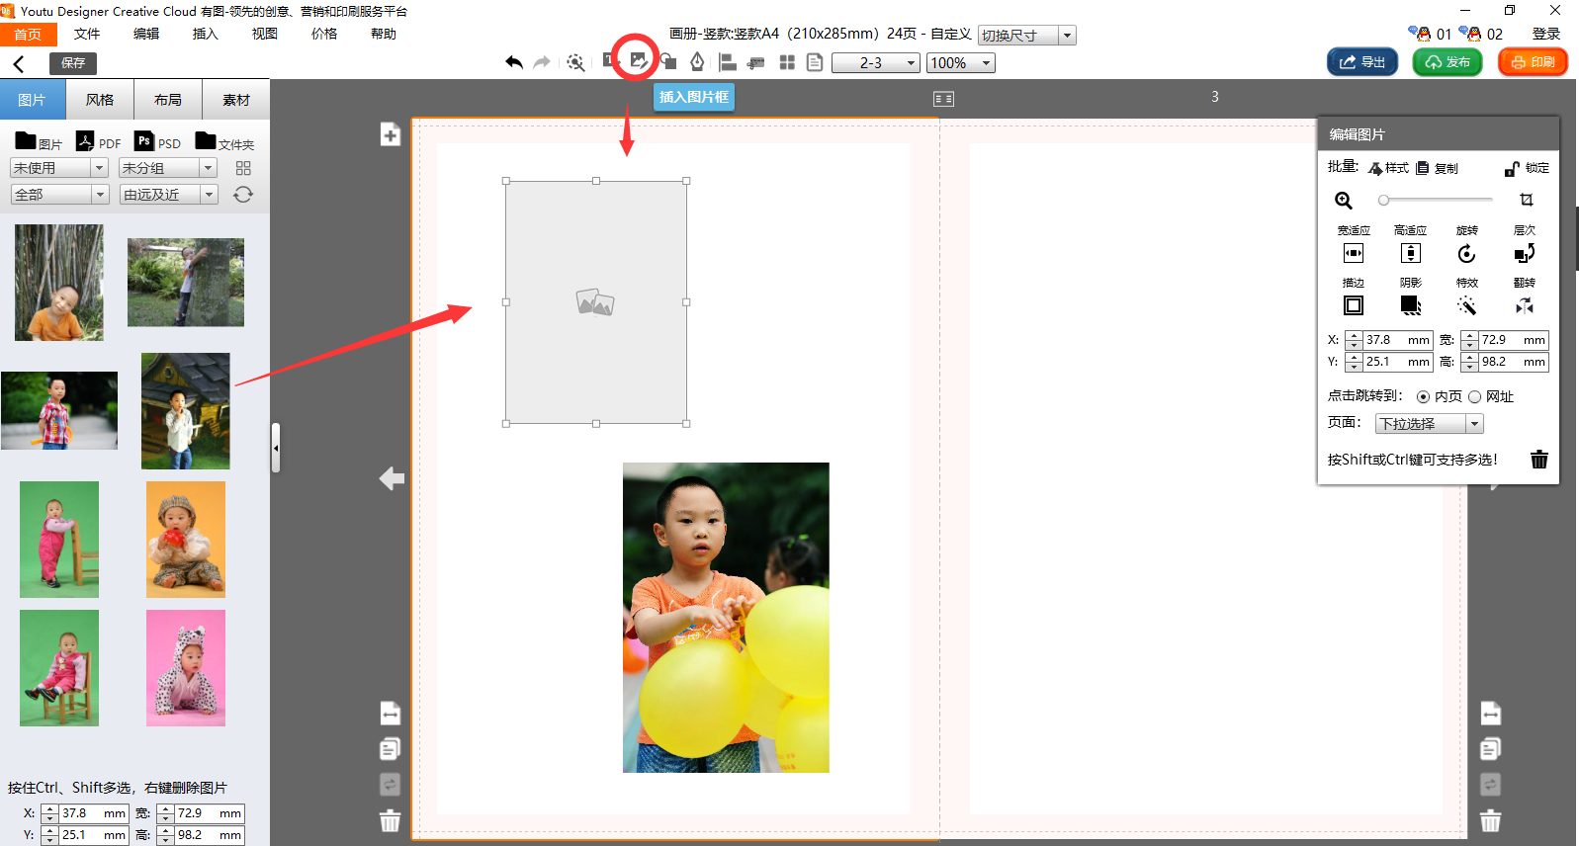Click the rotate (旋转) icon
Image resolution: width=1579 pixels, height=846 pixels.
(1466, 254)
